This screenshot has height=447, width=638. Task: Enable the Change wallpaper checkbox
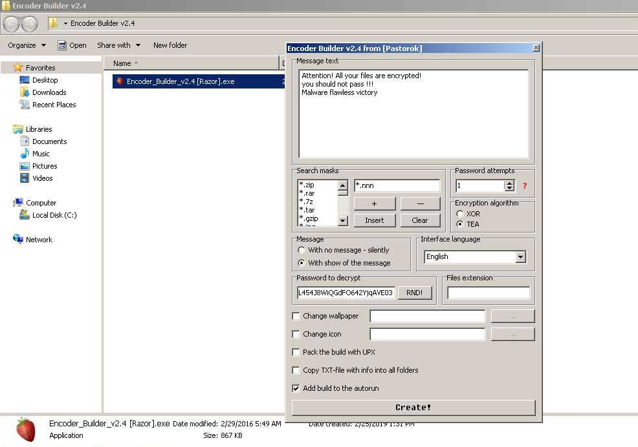(296, 316)
